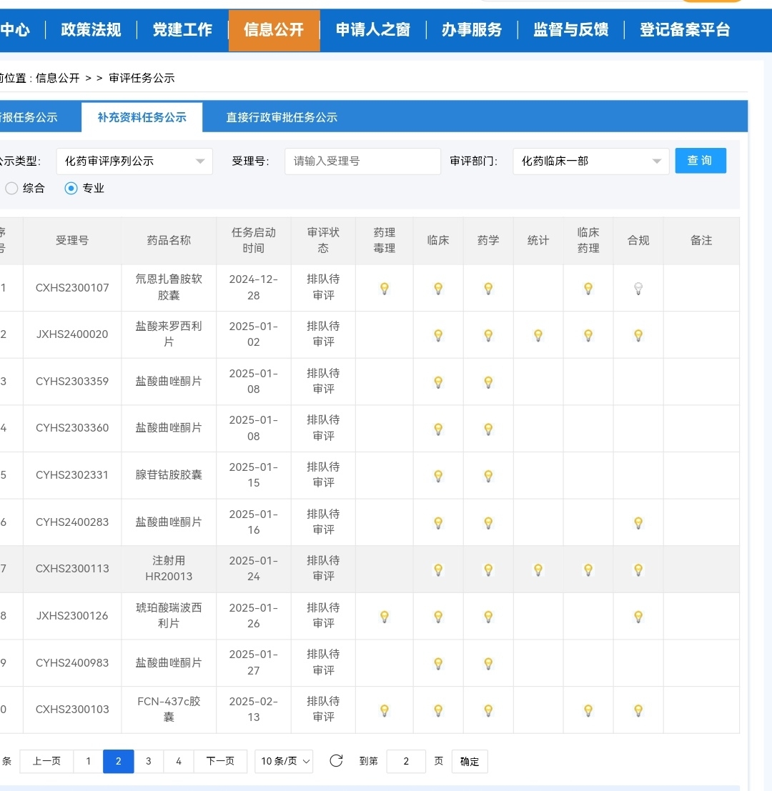
Task: Click the 合规 bulb icon for CYHS2400283
Action: pyautogui.click(x=638, y=522)
